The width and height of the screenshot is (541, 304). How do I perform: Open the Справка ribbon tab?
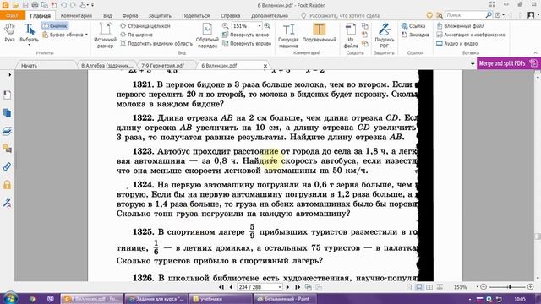pyautogui.click(x=230, y=15)
